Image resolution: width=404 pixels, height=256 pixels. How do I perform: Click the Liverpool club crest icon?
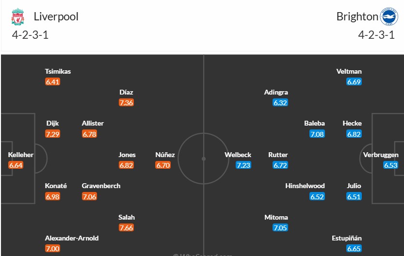click(x=18, y=16)
